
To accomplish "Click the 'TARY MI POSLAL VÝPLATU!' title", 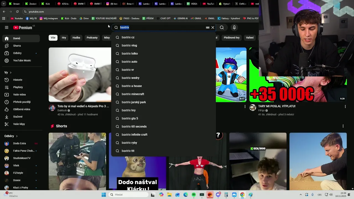I will click(x=277, y=106).
